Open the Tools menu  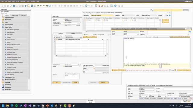pos(28,1)
